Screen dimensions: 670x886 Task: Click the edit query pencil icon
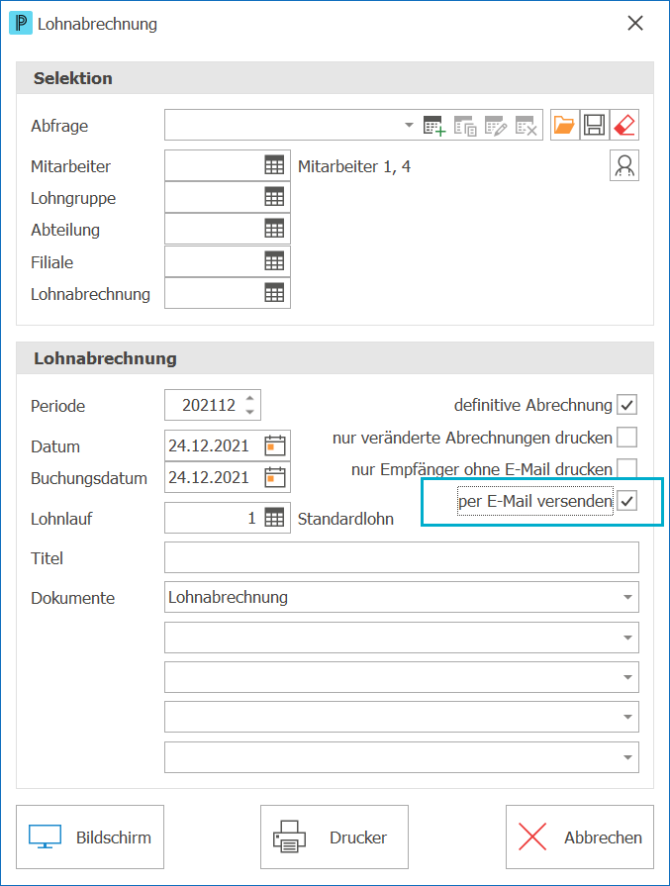pyautogui.click(x=496, y=126)
